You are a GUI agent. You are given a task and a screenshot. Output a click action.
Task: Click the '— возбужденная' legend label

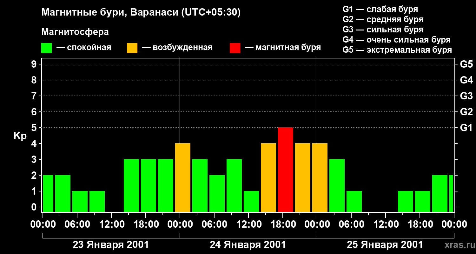(177, 48)
